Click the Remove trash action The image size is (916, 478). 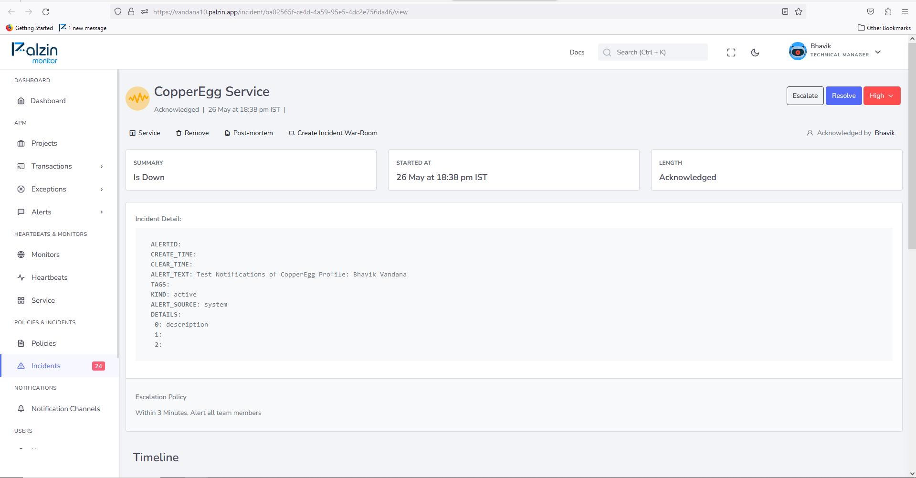192,133
